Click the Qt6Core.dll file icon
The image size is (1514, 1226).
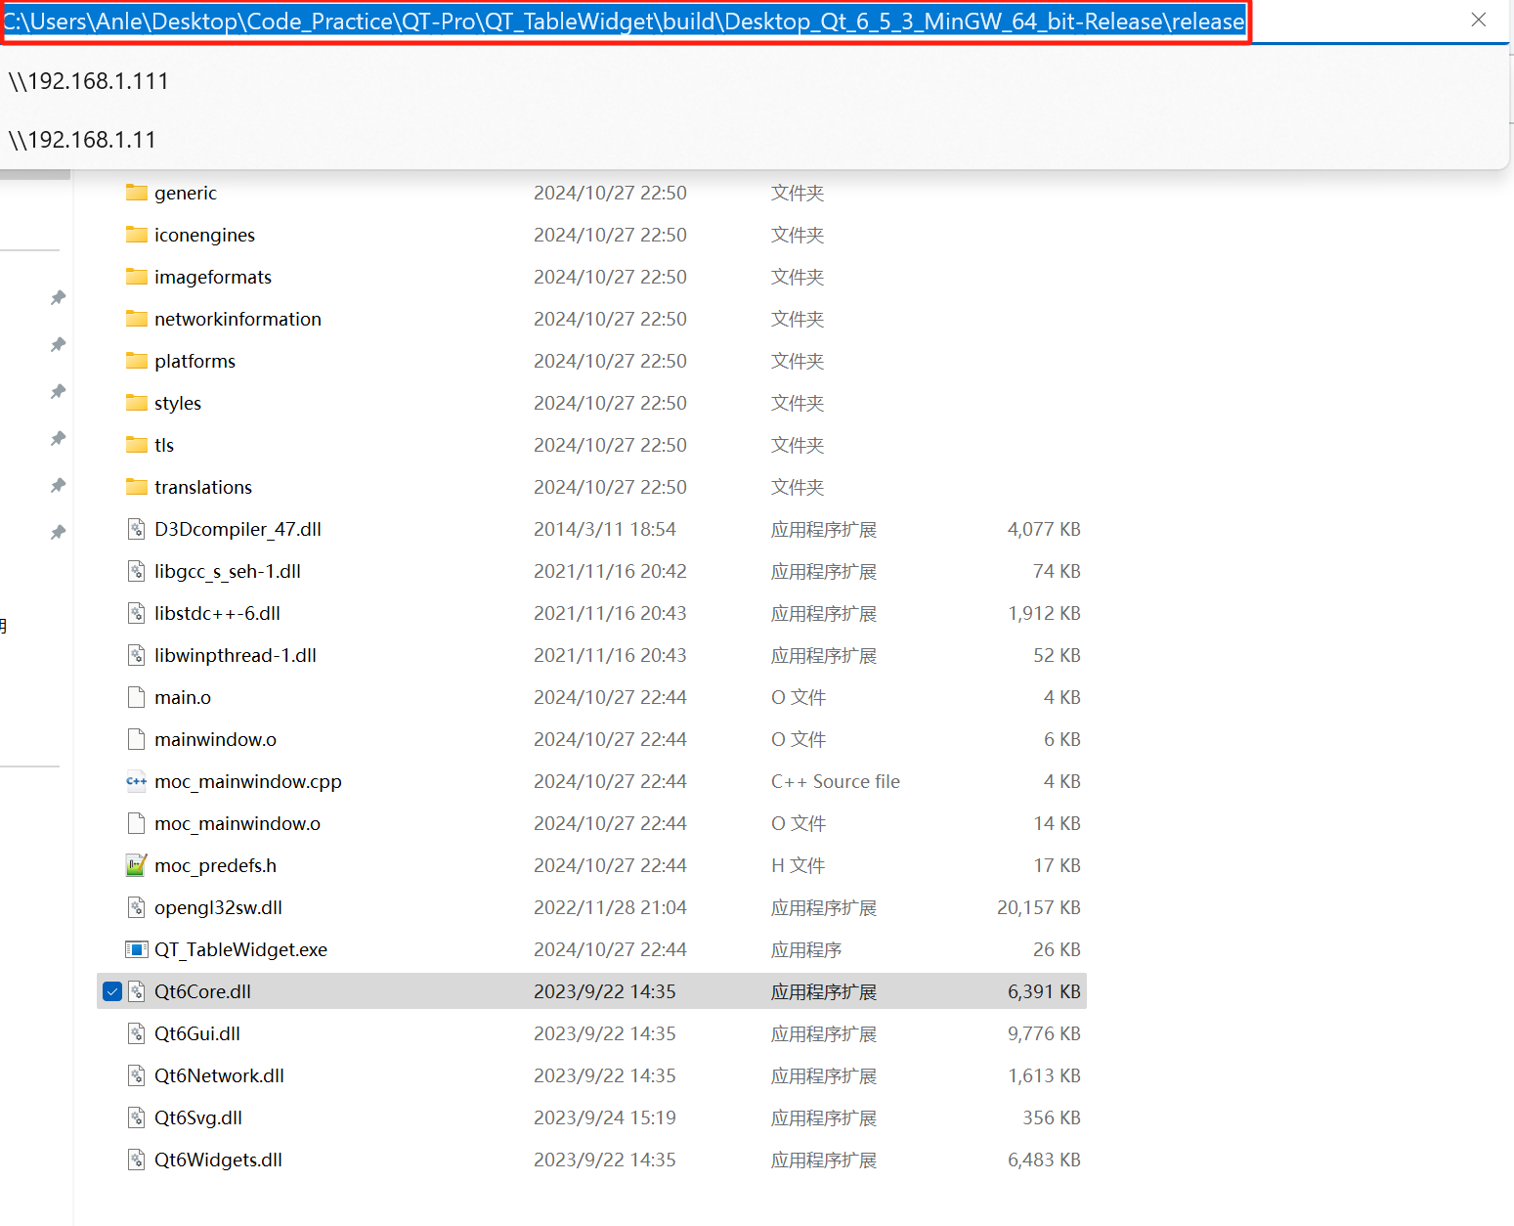137,991
